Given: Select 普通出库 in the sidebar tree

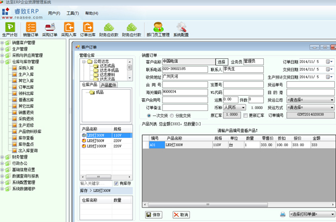Looking at the screenshot, I should click(26, 100).
